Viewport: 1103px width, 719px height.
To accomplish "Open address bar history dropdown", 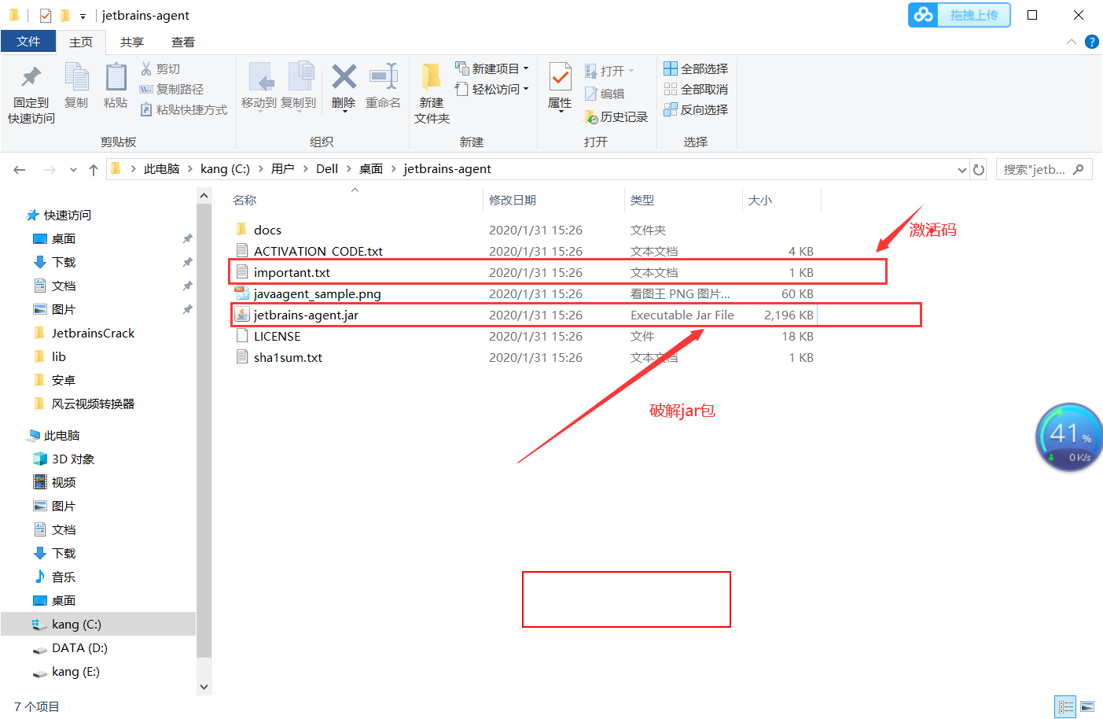I will pos(962,169).
